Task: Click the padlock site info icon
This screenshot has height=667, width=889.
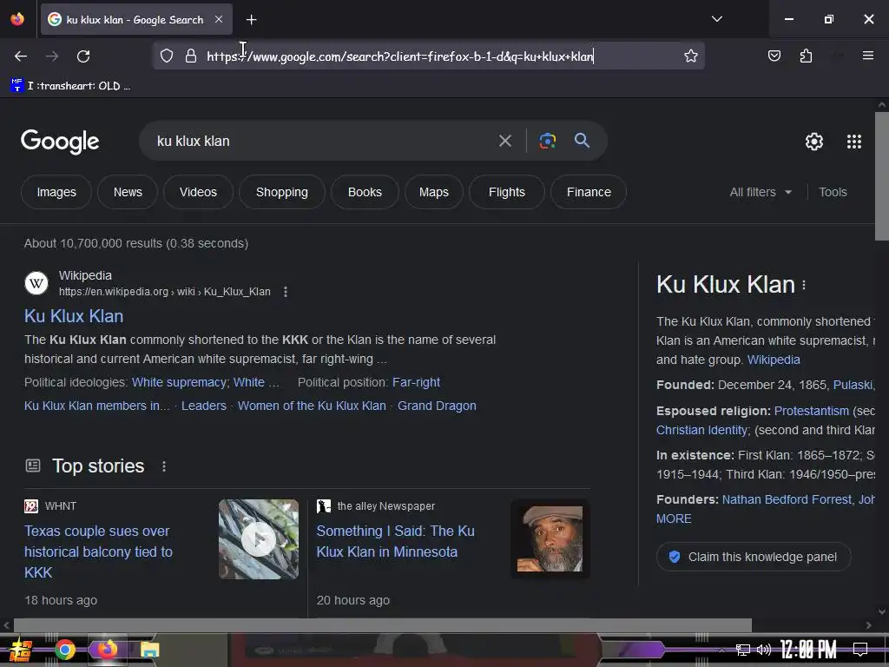Action: pyautogui.click(x=191, y=56)
